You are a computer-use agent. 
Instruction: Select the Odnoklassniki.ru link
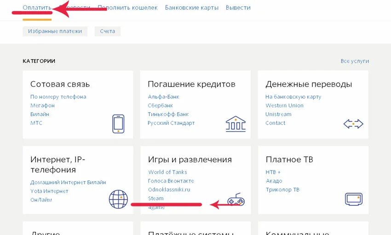[169, 189]
